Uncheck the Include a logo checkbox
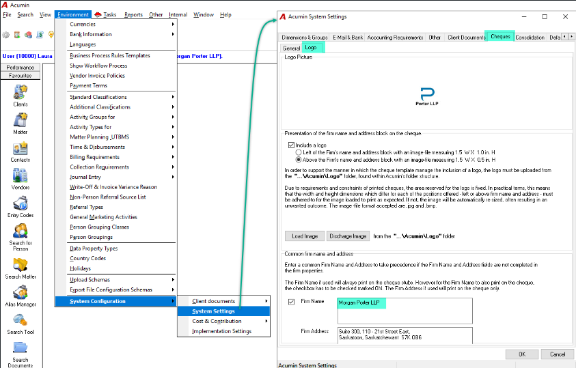 pos(291,145)
